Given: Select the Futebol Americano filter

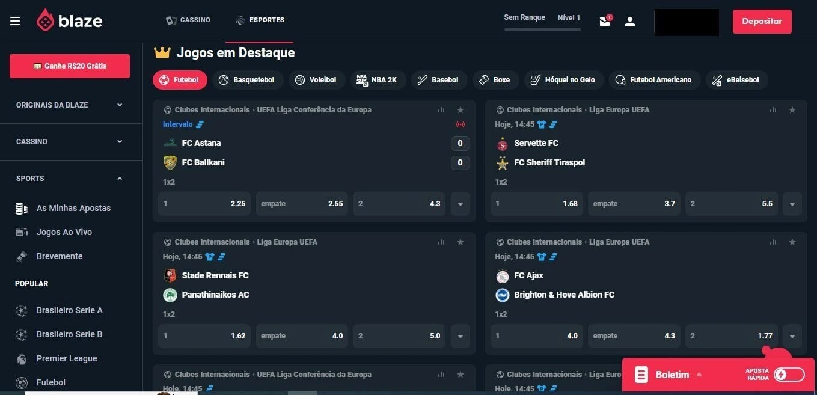Looking at the screenshot, I should (x=655, y=80).
